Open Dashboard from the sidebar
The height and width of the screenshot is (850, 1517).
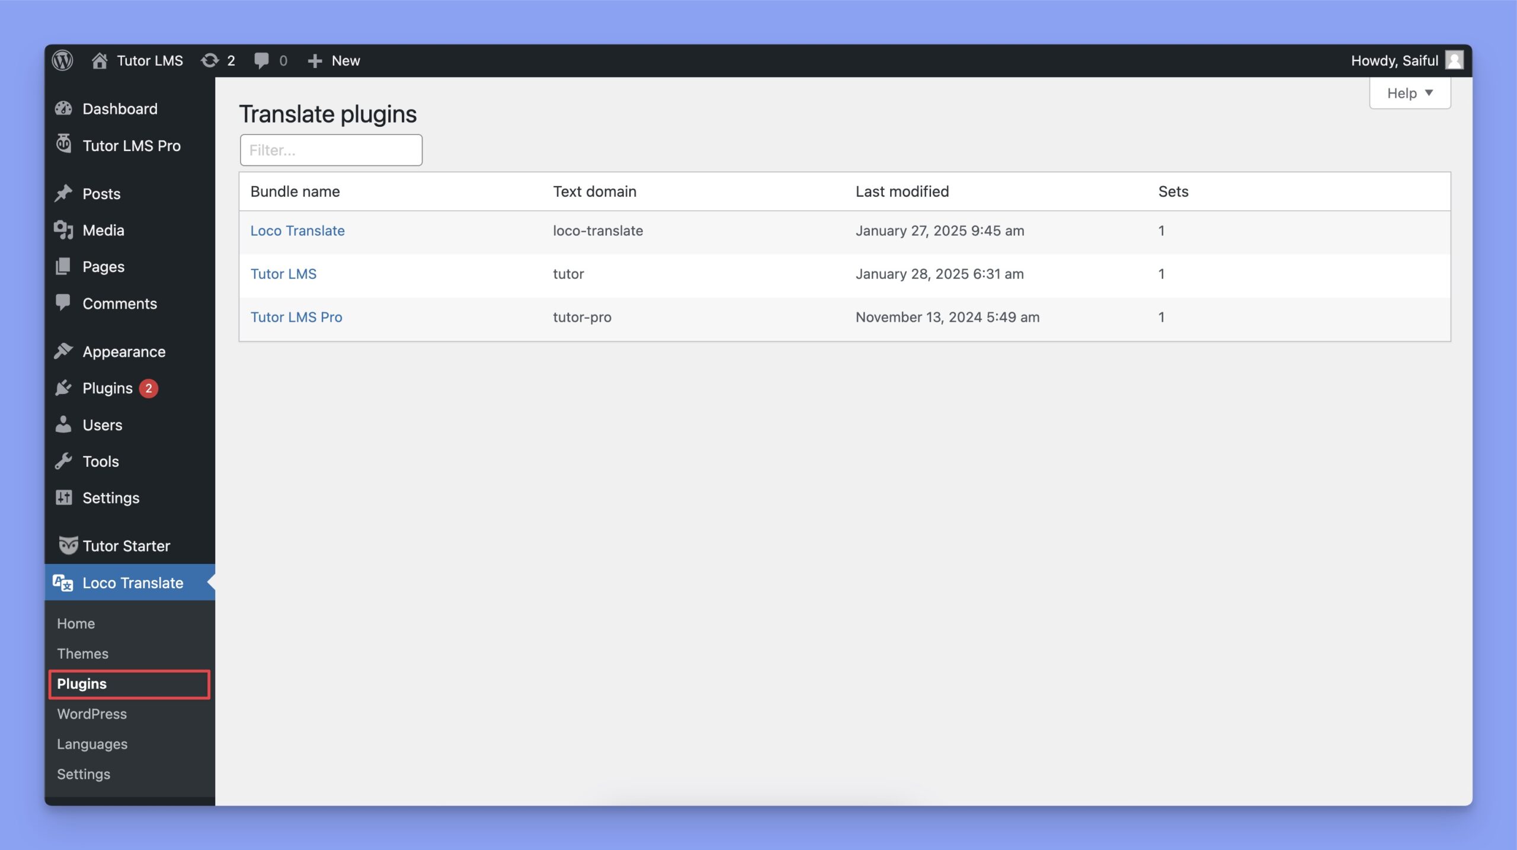pos(120,109)
